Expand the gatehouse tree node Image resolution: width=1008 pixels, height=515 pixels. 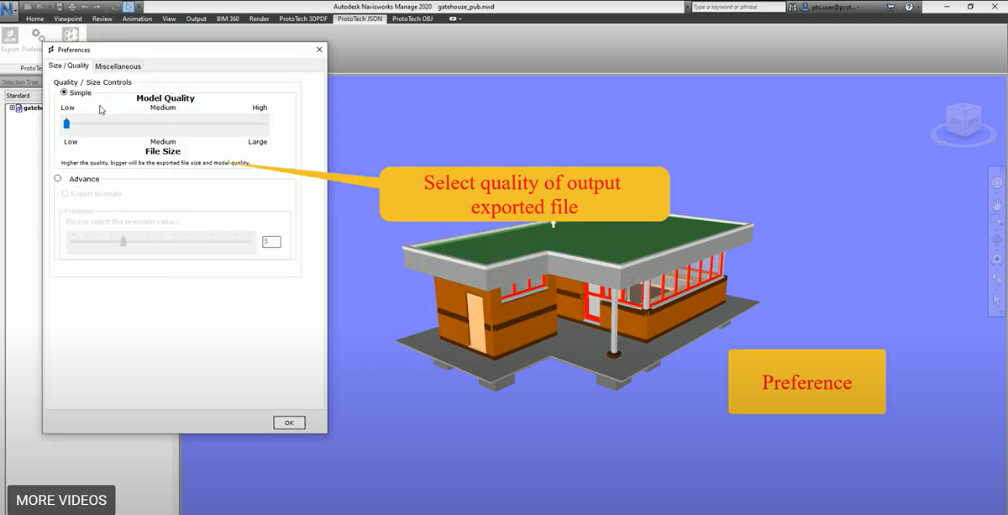(12, 108)
